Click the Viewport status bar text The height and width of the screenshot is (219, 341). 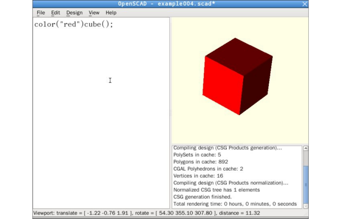(x=147, y=213)
